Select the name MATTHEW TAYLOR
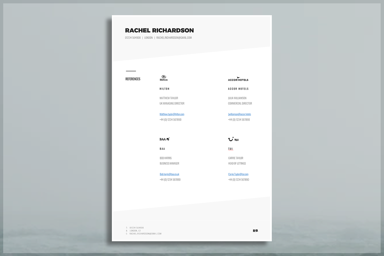The image size is (384, 256). 169,98
